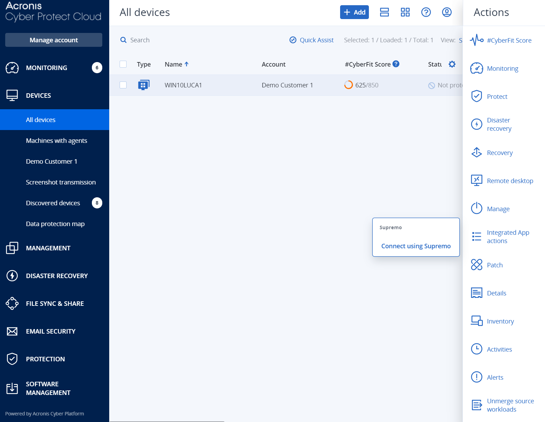545x422 pixels.
Task: Open the Monitoring sidebar section icon
Action: point(12,68)
